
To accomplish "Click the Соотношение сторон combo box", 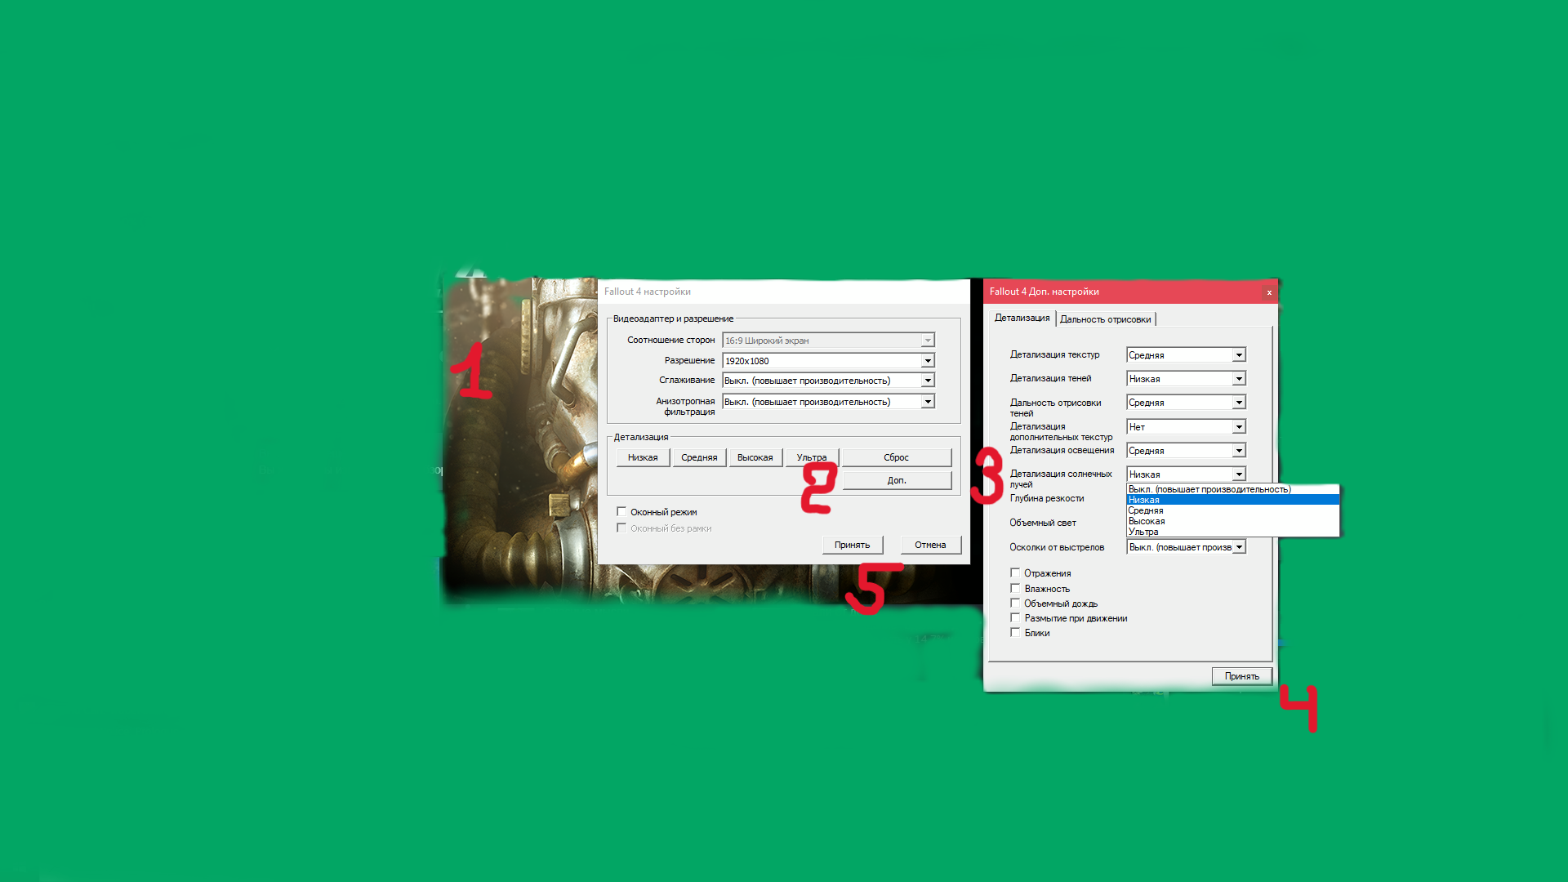I will click(x=828, y=341).
